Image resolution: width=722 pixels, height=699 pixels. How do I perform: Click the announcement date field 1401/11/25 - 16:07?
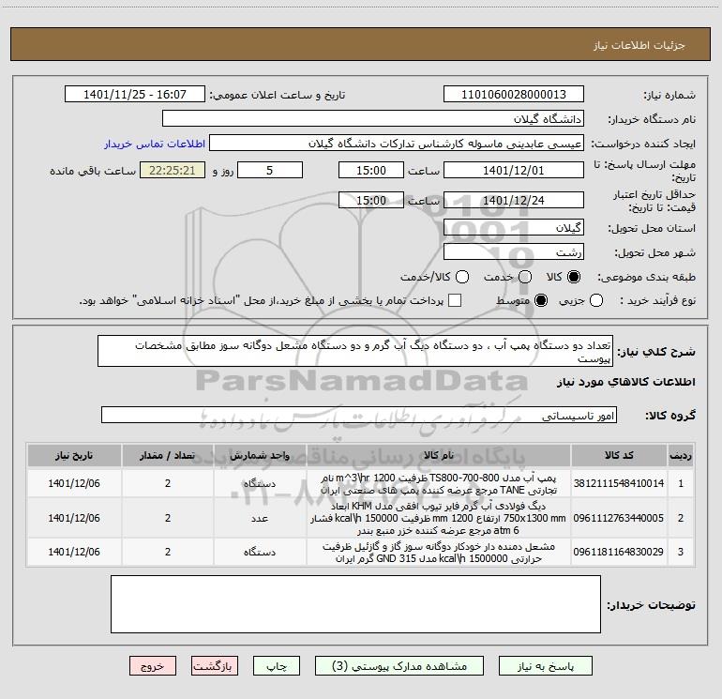click(135, 95)
